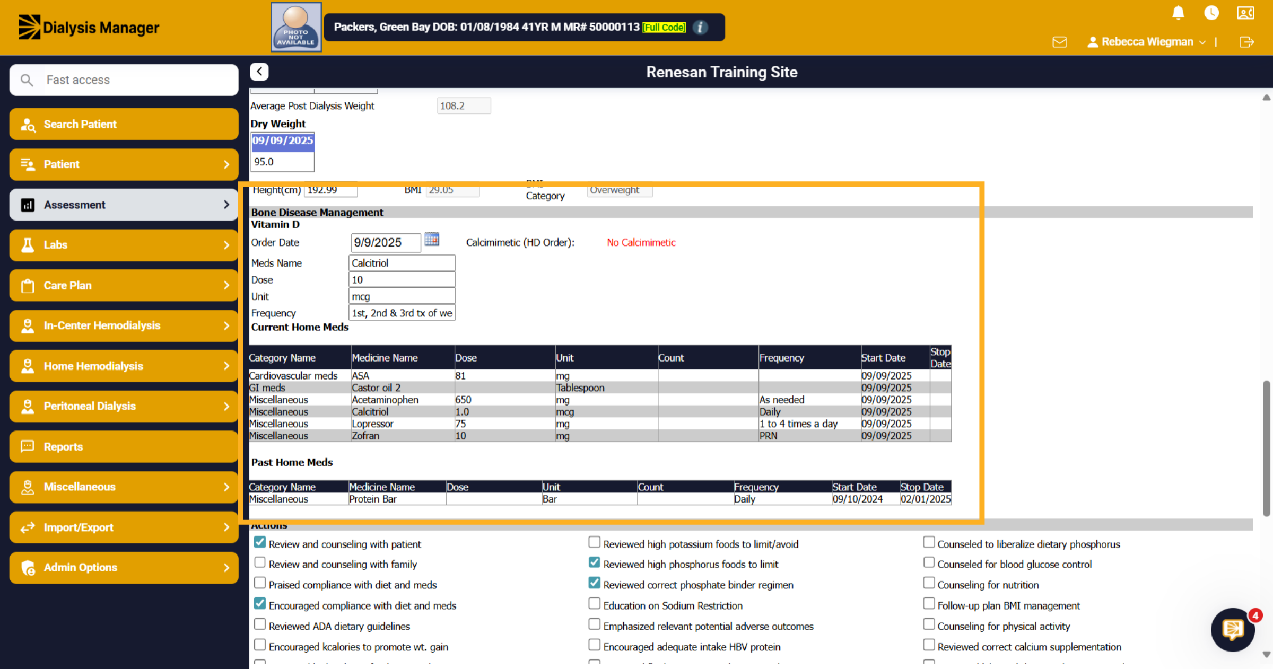
Task: Enable Counseled for blood glucose control
Action: coord(929,562)
